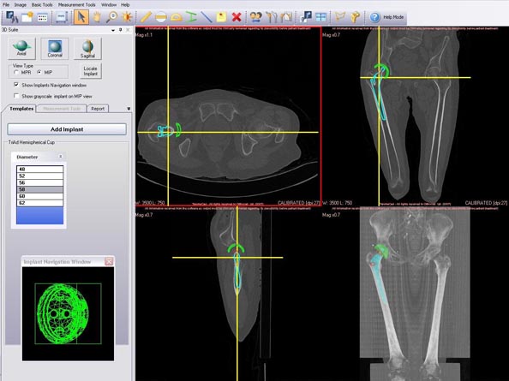Choose diameter 52 in the list

40,176
